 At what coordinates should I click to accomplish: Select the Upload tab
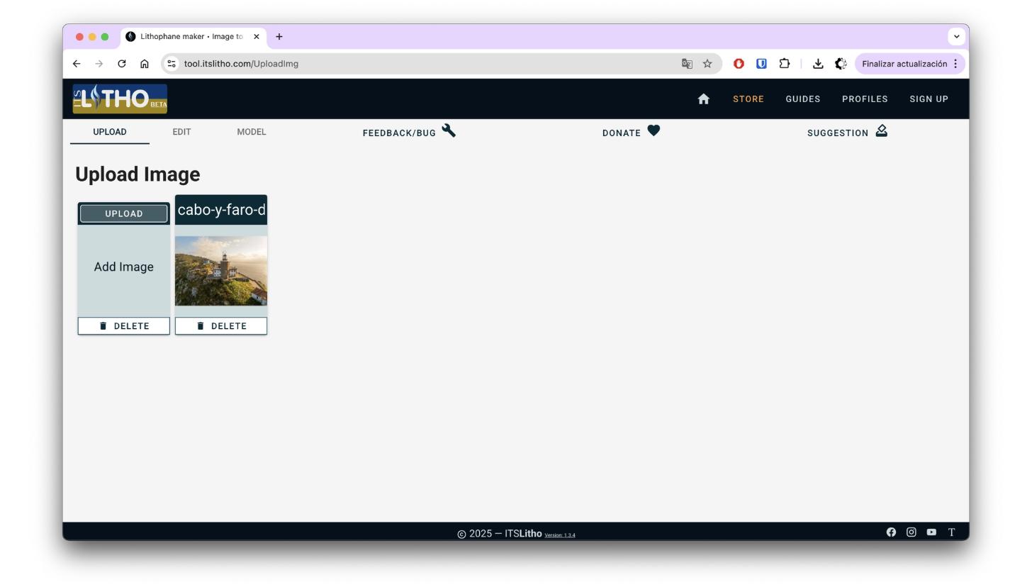pyautogui.click(x=110, y=132)
